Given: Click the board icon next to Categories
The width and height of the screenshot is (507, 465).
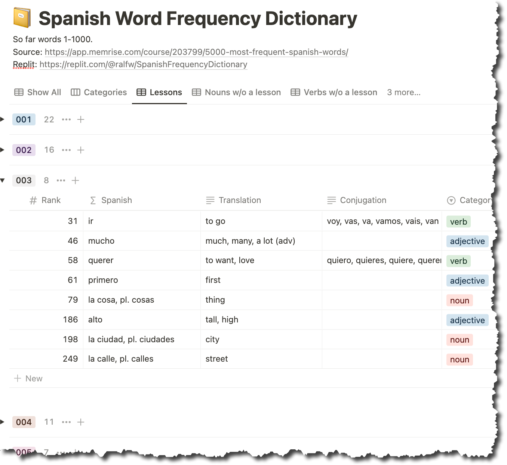Looking at the screenshot, I should coord(76,92).
